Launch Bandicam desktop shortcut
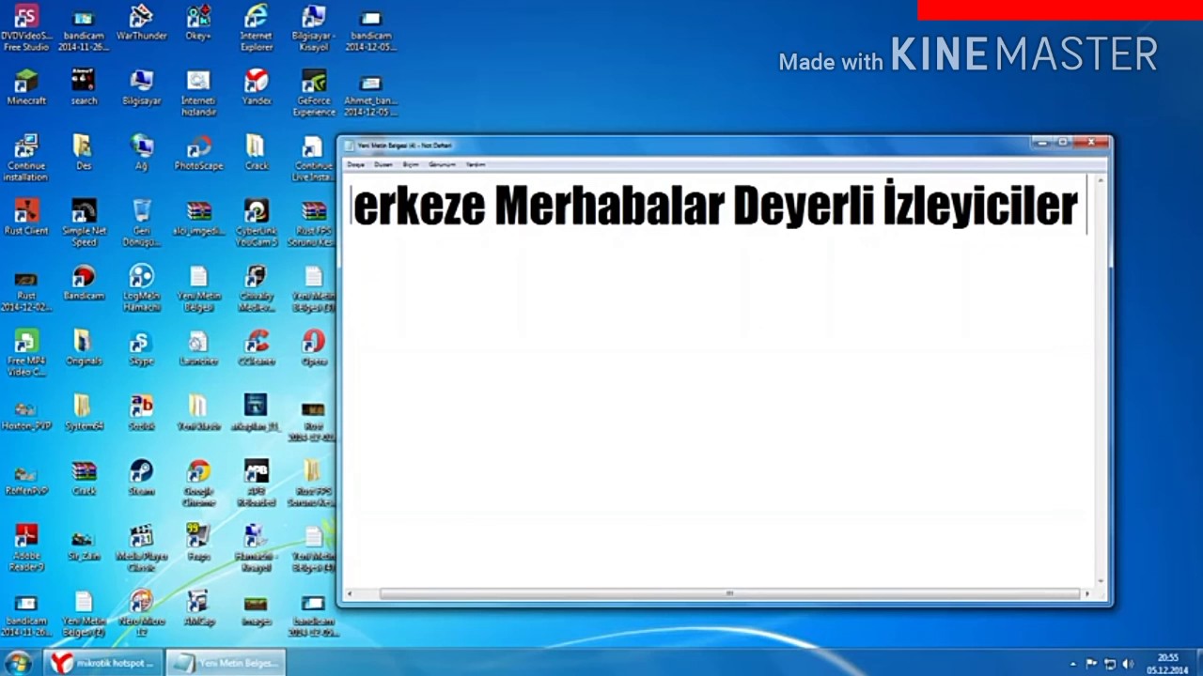The image size is (1203, 676). pos(84,282)
